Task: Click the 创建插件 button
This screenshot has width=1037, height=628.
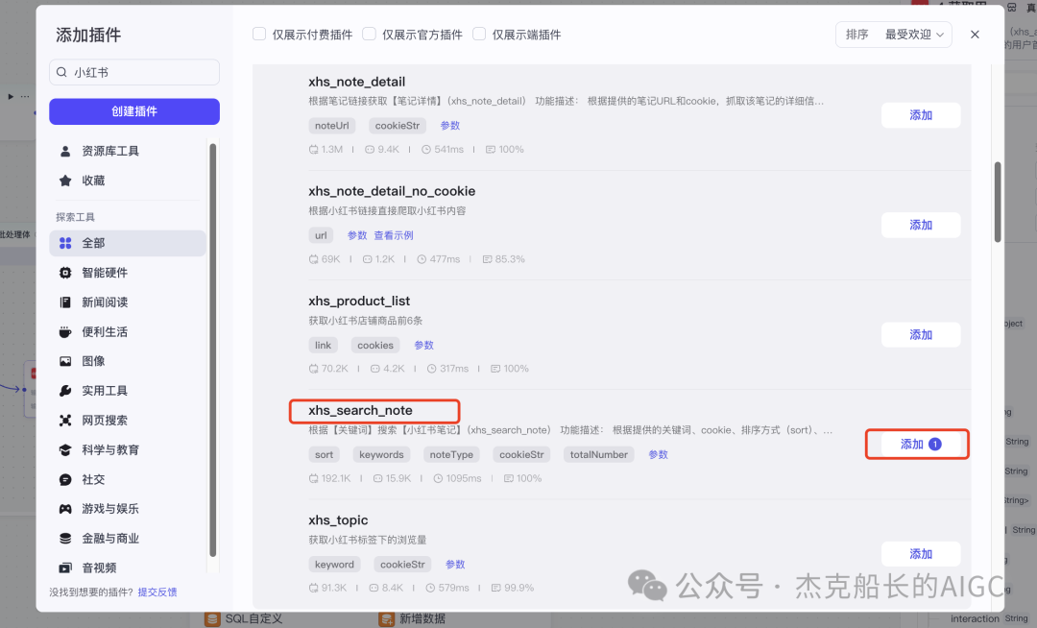Action: [x=134, y=111]
